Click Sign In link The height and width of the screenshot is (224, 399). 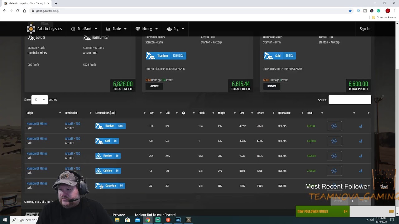coord(364,29)
